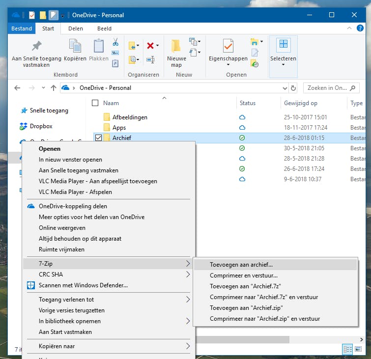Expand the Eigenschappen dropdown arrow
The height and width of the screenshot is (359, 371).
tap(228, 64)
